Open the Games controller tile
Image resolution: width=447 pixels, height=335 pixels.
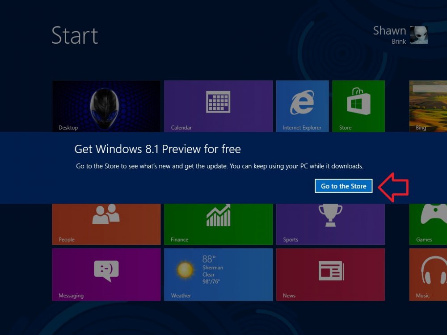428,224
